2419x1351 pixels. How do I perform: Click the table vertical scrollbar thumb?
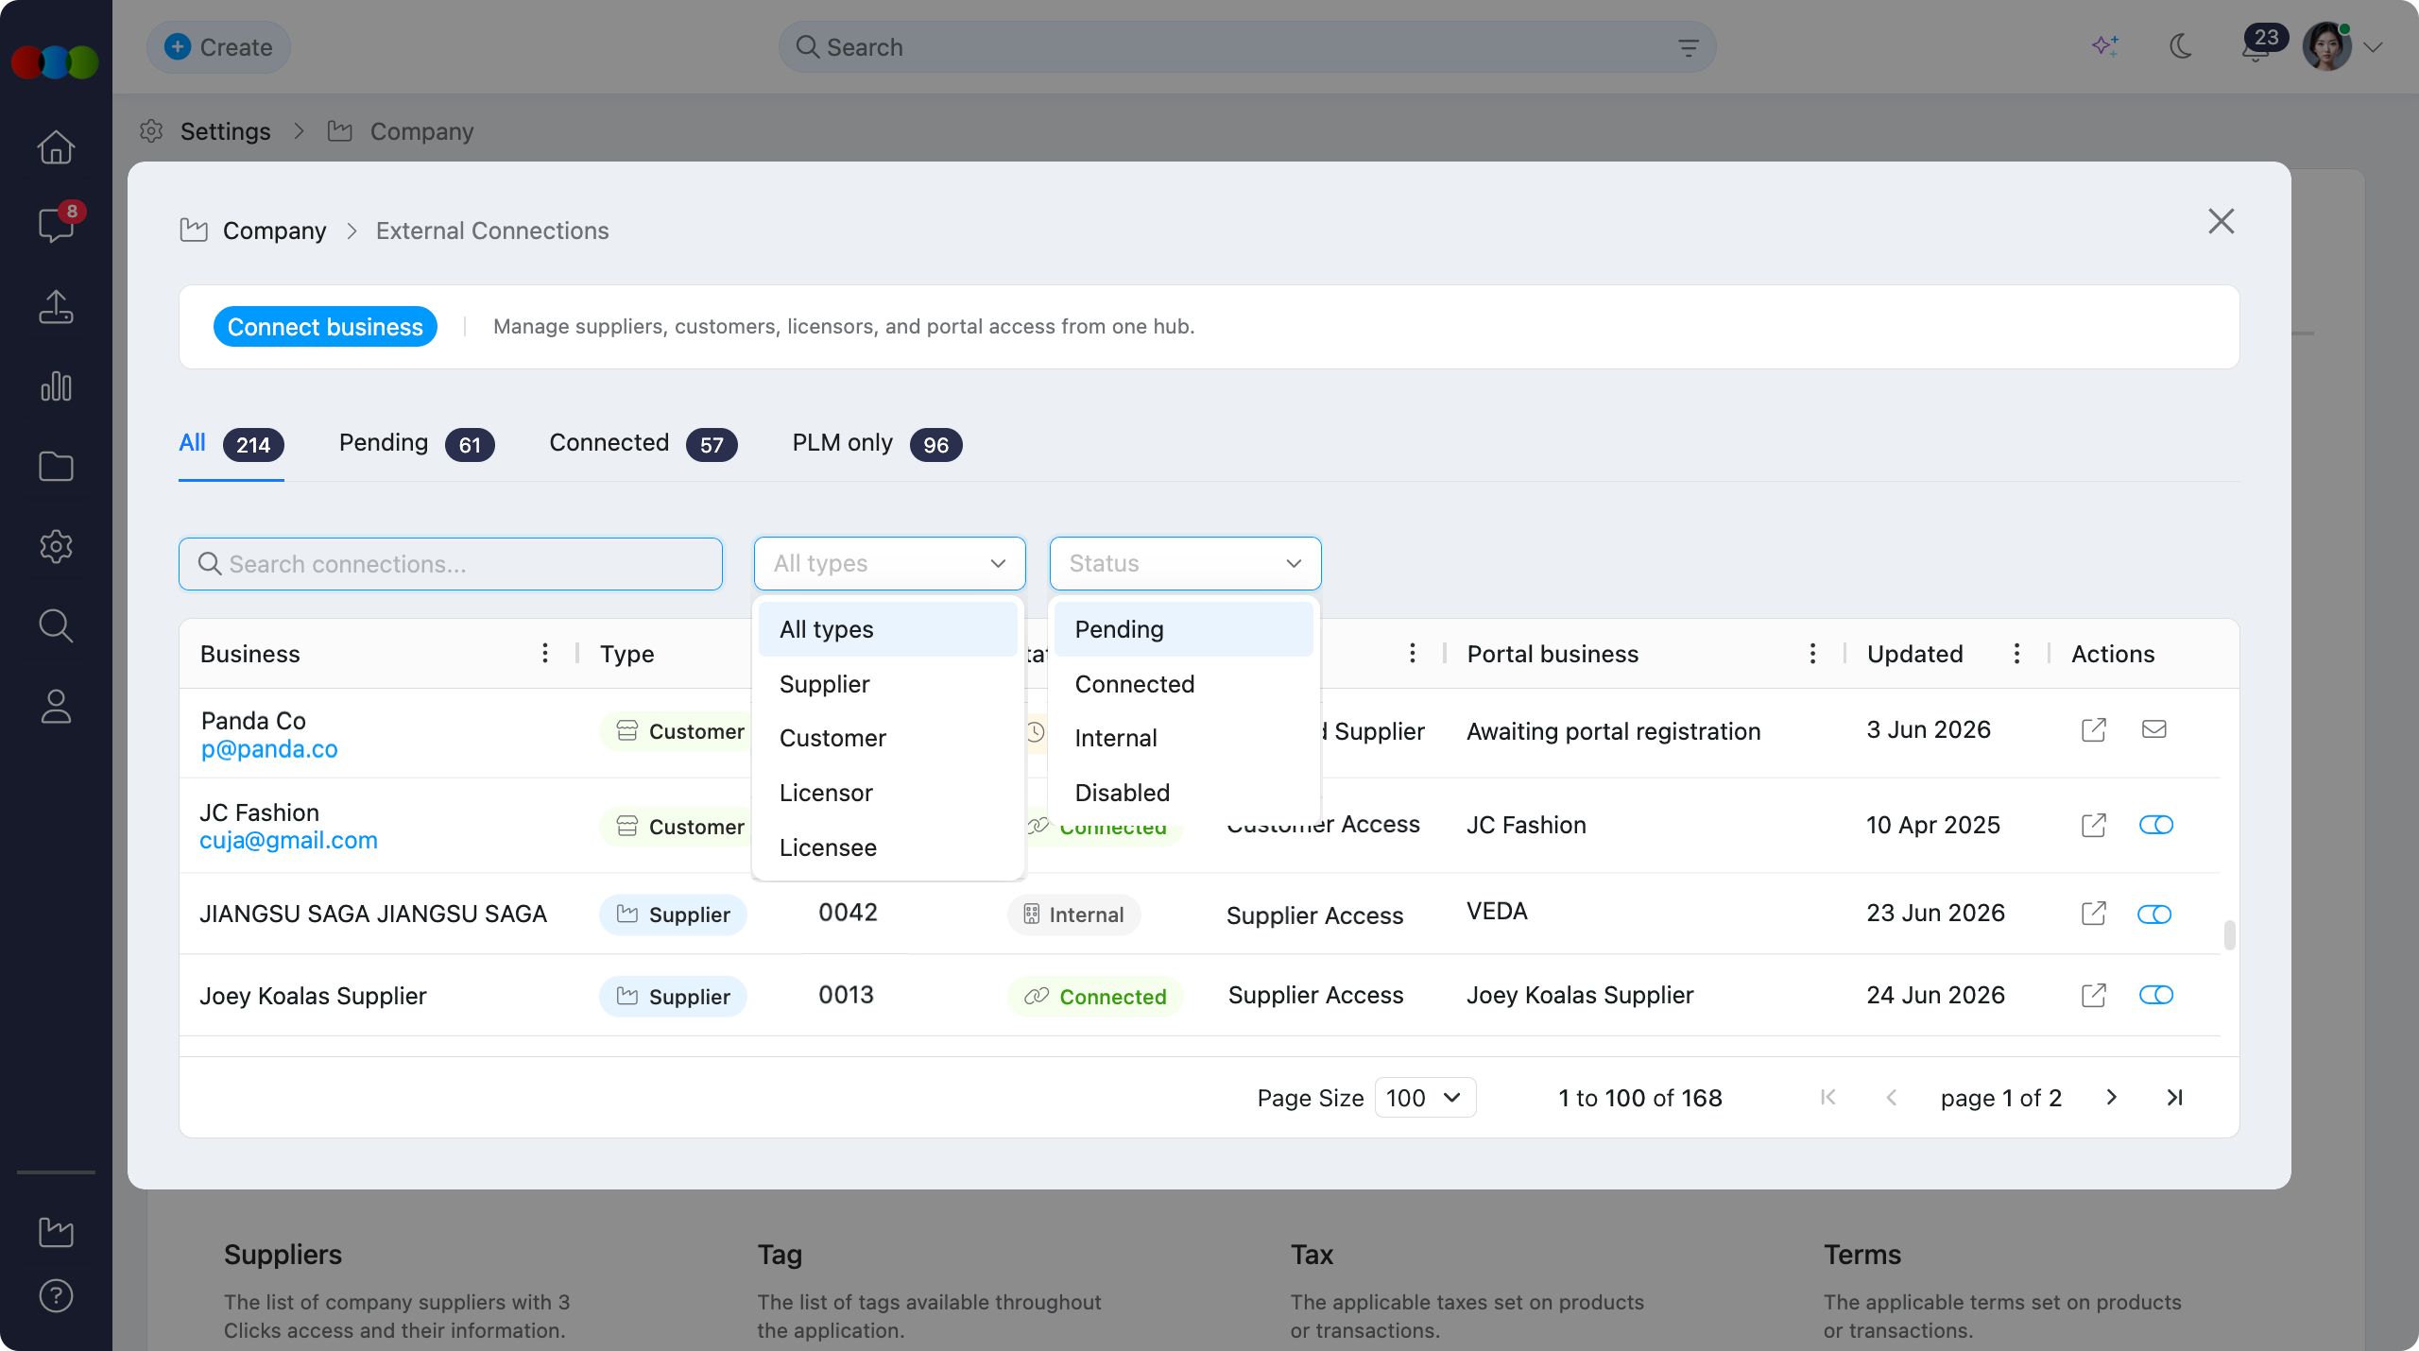(2230, 935)
